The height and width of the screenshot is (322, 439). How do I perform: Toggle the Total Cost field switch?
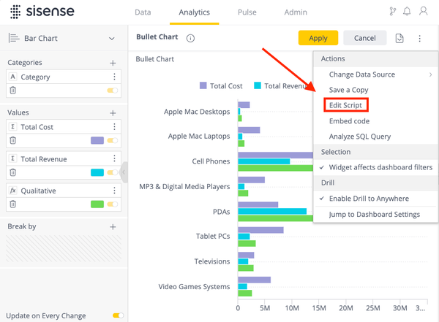coord(113,140)
